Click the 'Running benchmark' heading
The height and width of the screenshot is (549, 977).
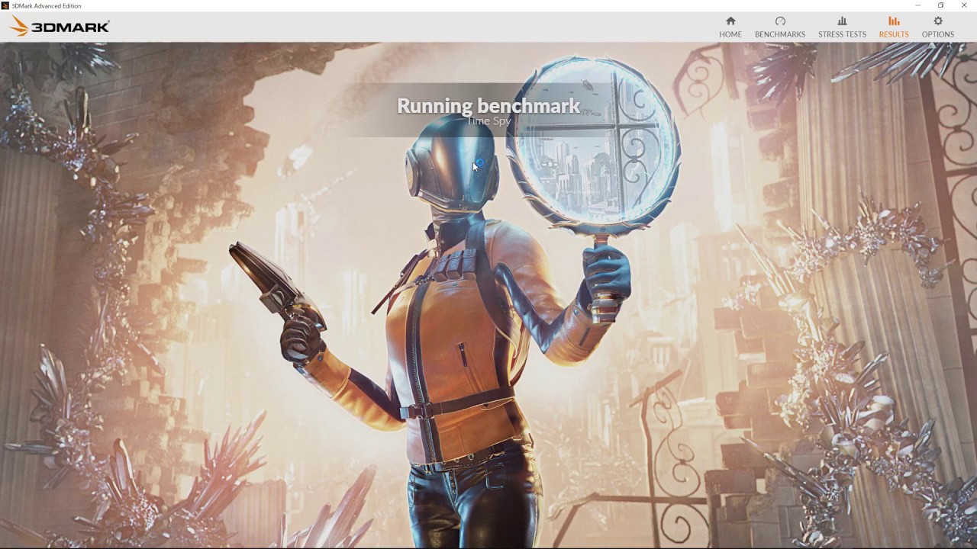[488, 105]
